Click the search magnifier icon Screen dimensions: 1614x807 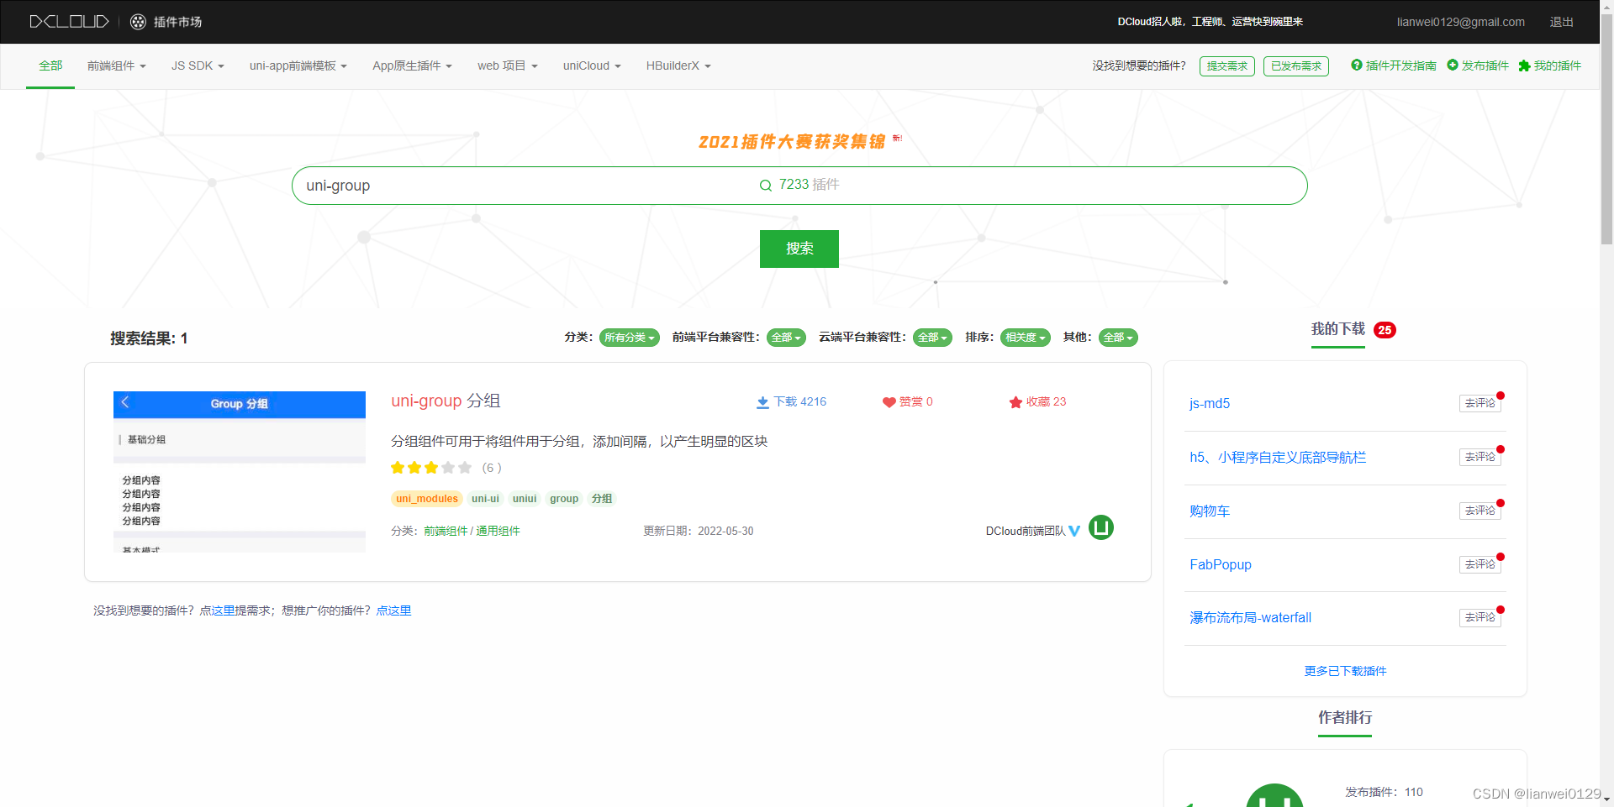click(766, 186)
